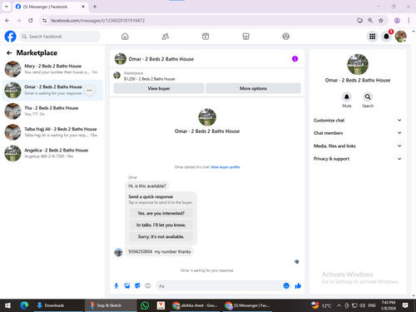This screenshot has height=312, width=416.
Task: Open the emoji picker
Action: click(286, 285)
